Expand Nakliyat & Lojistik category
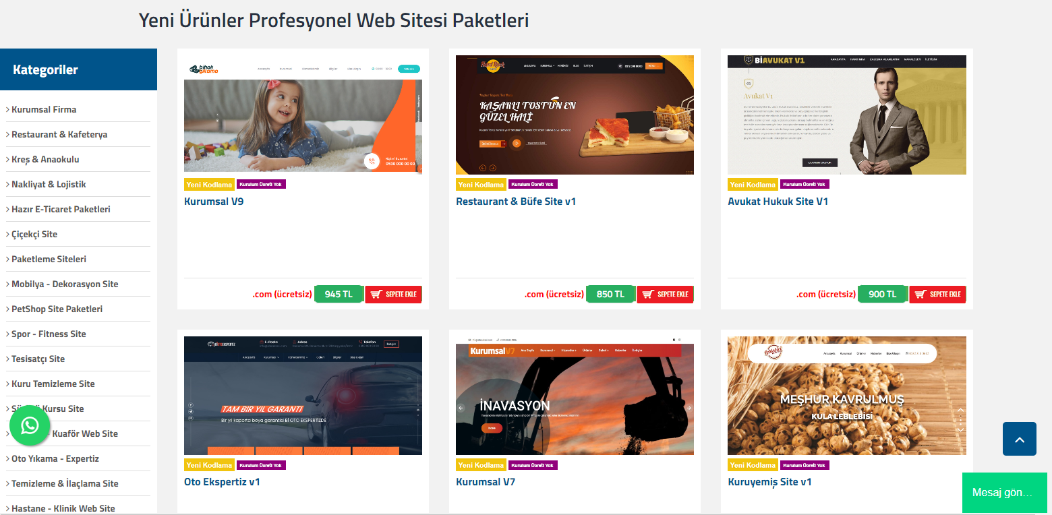This screenshot has height=515, width=1052. click(49, 184)
